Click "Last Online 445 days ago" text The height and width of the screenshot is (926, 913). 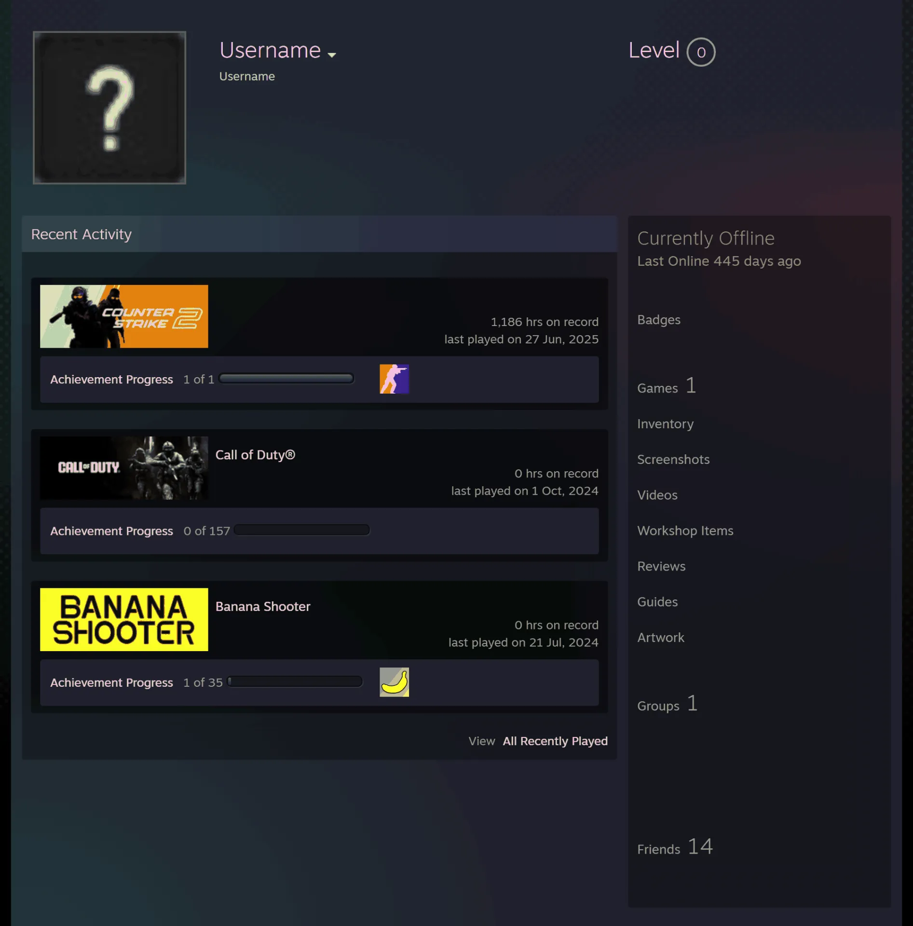tap(719, 261)
